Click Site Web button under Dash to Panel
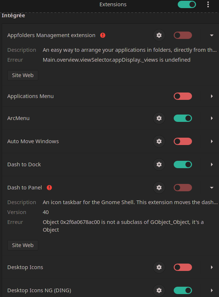 point(23,245)
